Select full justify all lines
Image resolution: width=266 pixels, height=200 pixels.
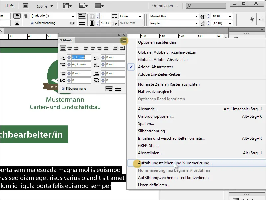click(106, 48)
